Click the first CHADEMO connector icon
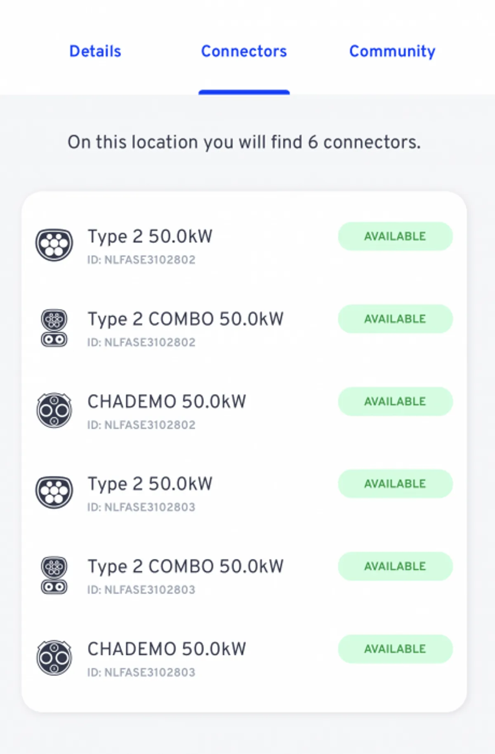The image size is (495, 754). point(54,410)
